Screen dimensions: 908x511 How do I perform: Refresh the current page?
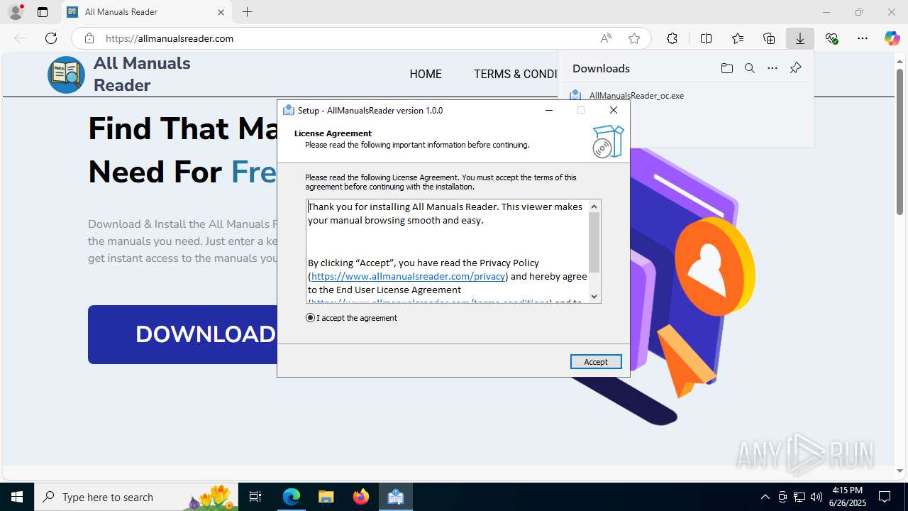[x=51, y=38]
